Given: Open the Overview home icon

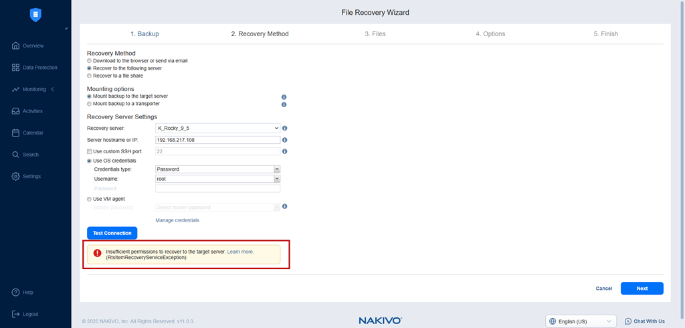Looking at the screenshot, I should [16, 46].
